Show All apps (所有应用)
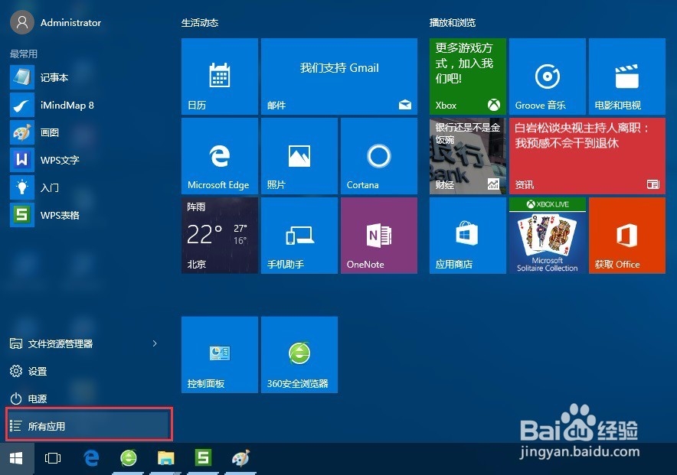 click(x=89, y=426)
